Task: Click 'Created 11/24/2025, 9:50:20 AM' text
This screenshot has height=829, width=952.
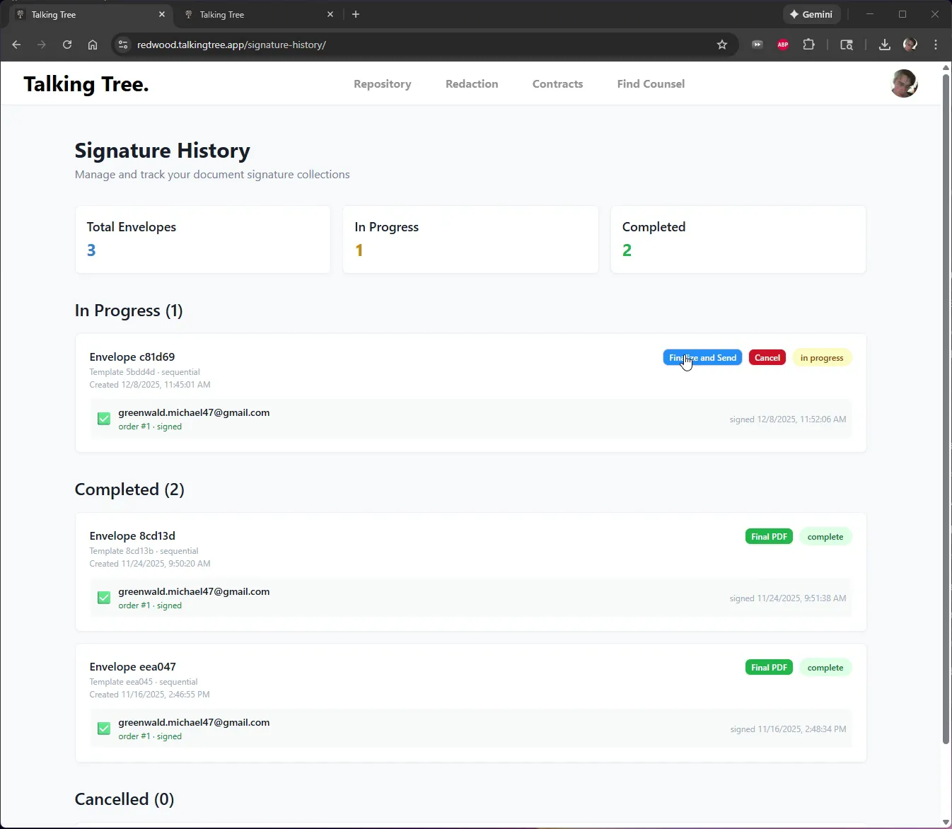Action: tap(150, 564)
